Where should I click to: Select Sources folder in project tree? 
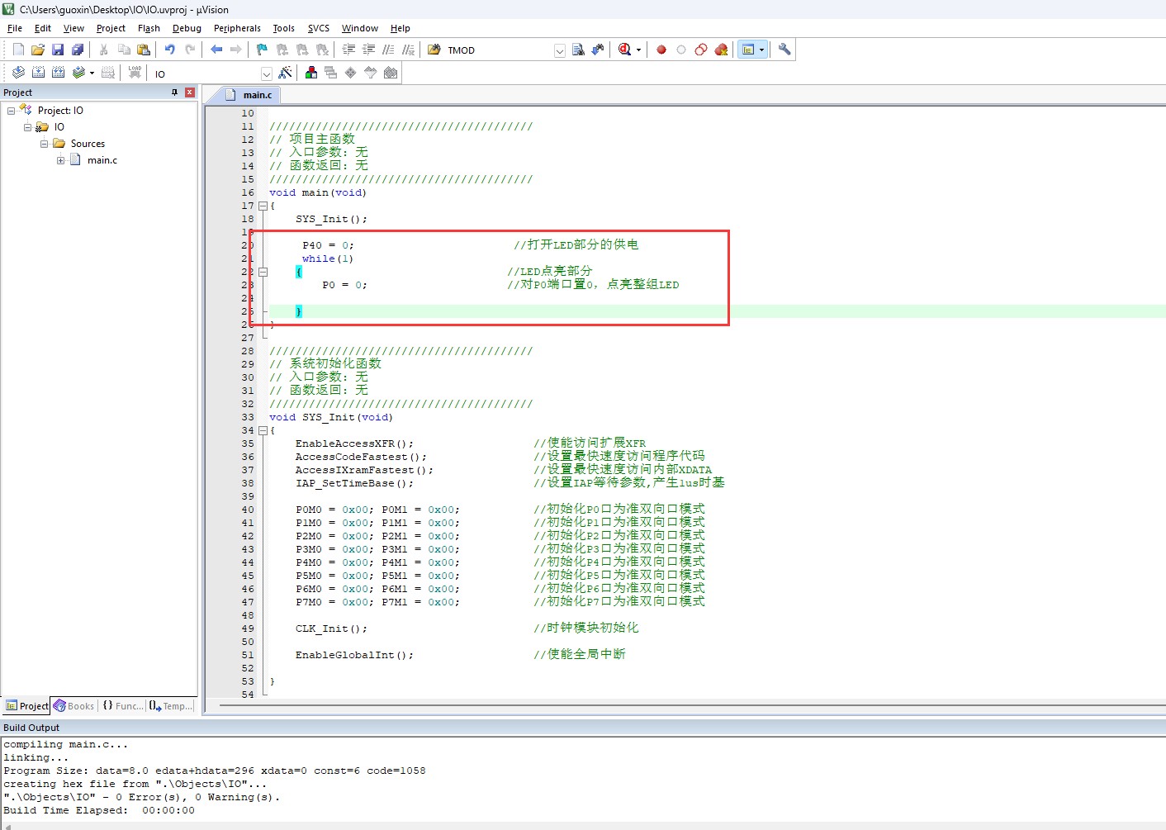click(x=88, y=144)
